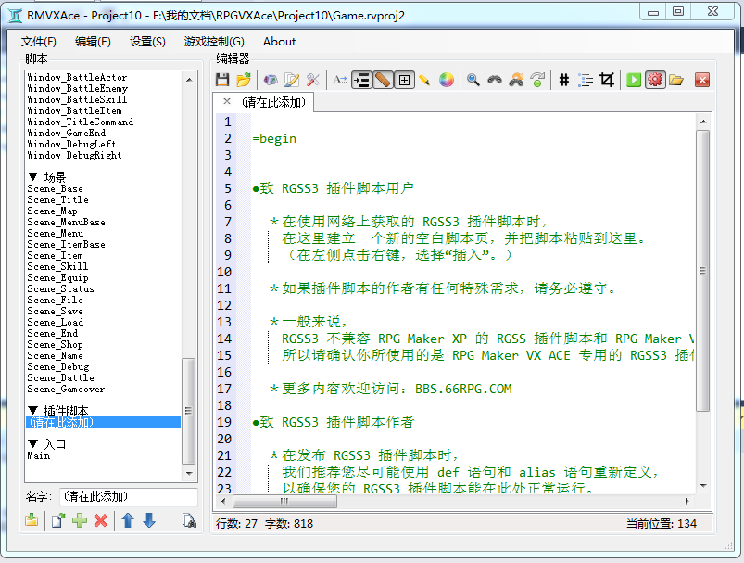Click the yellow open folder icon beside the gear
Viewport: 744px width, 563px height.
[x=676, y=80]
